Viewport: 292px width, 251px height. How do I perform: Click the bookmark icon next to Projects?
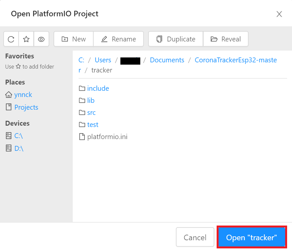click(8, 107)
